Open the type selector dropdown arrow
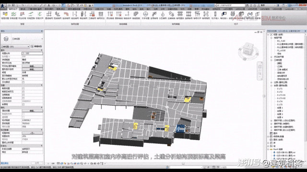 (x=42, y=39)
